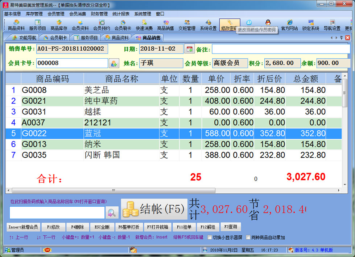Tick the 同种商品自动累加 checkbox
The width and height of the screenshot is (355, 257).
tap(248, 237)
